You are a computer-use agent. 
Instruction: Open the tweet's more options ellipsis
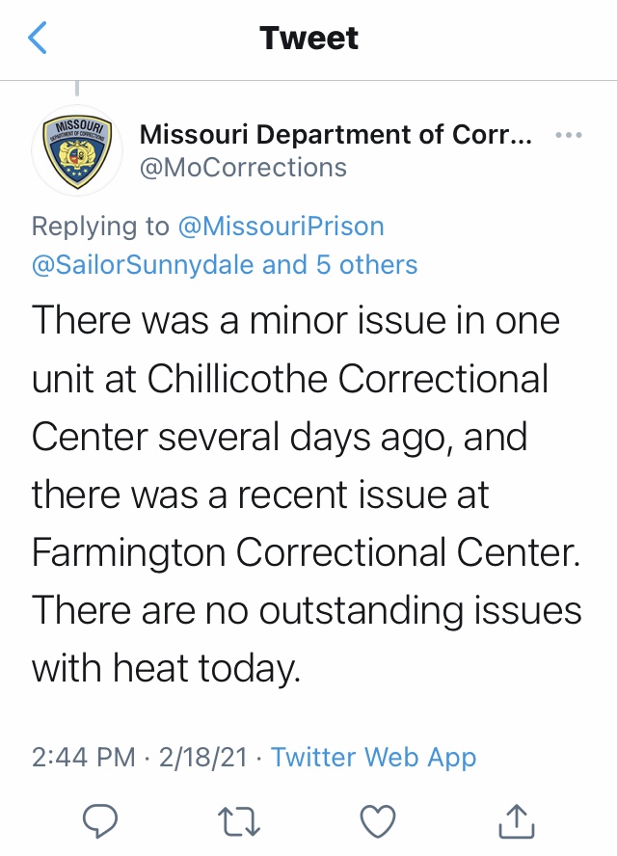(x=569, y=135)
